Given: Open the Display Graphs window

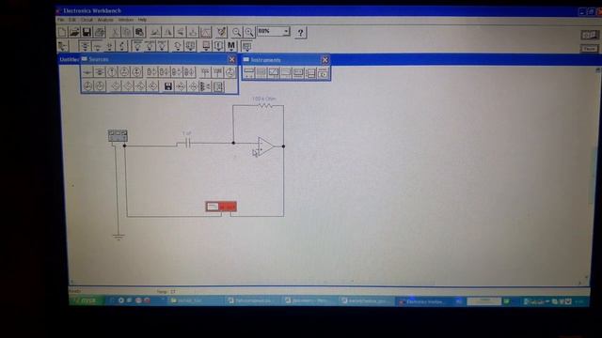Looking at the screenshot, I should 206,32.
